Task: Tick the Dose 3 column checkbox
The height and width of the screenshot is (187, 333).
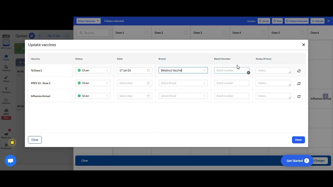Action: tap(225, 33)
